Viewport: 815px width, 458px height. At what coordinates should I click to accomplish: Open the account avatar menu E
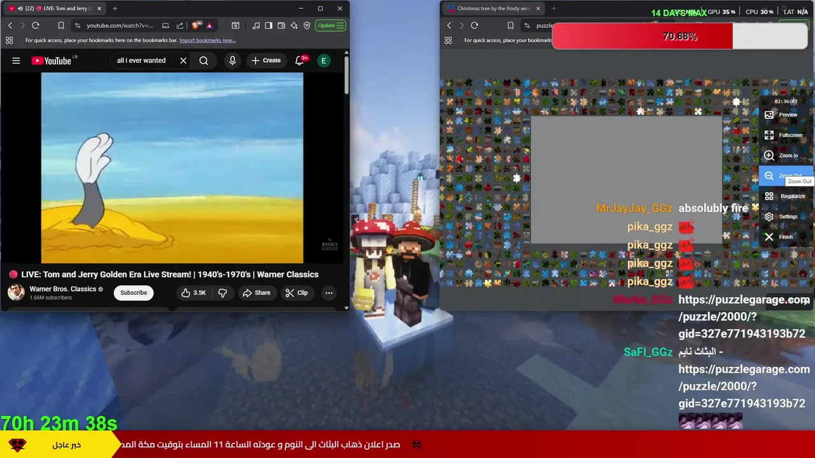click(x=323, y=60)
